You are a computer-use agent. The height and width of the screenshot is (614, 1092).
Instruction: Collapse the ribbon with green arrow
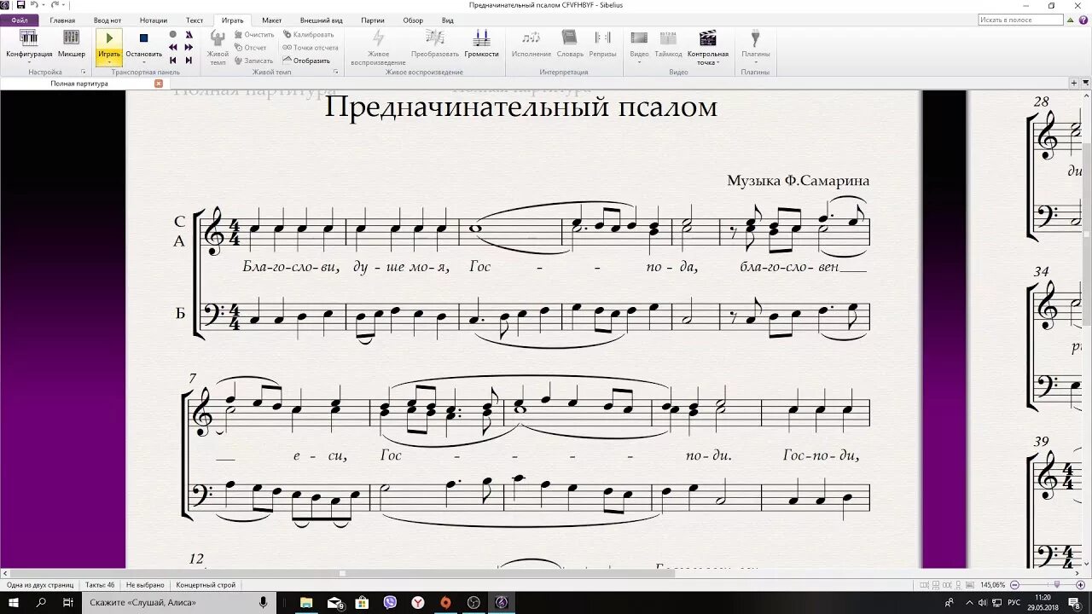point(1071,20)
